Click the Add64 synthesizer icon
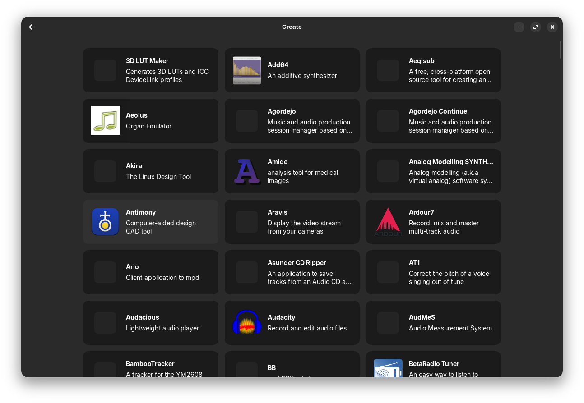 click(x=247, y=70)
